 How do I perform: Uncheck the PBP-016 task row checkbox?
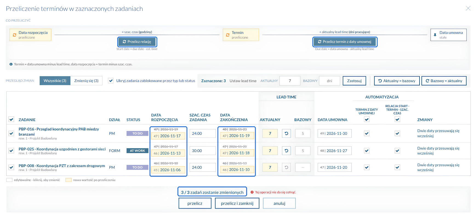coord(11,133)
